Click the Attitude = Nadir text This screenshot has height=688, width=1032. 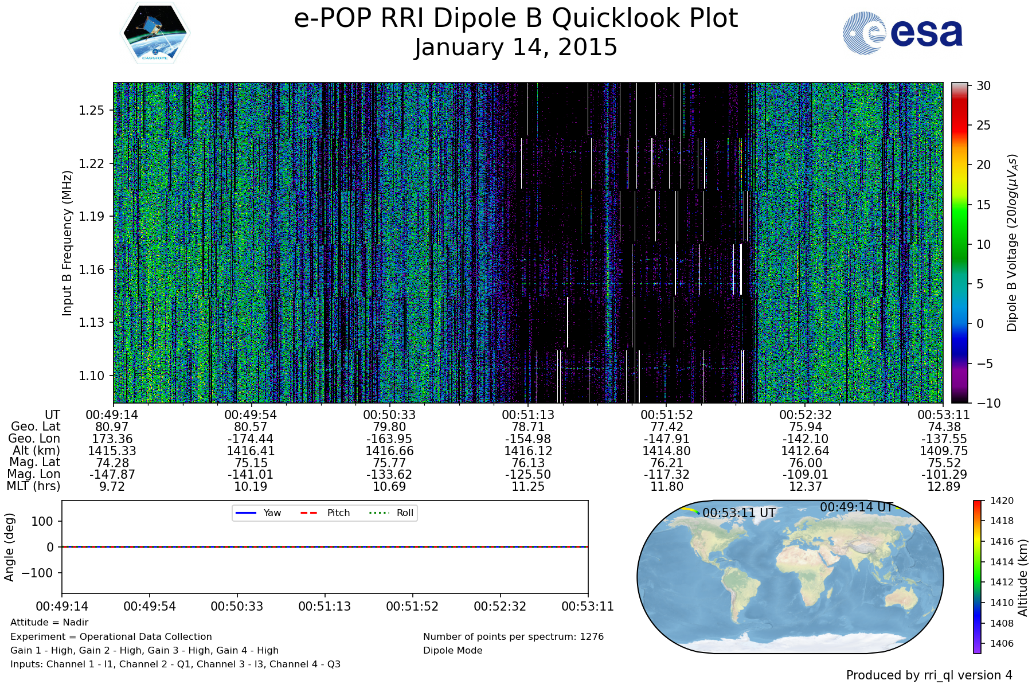point(49,622)
